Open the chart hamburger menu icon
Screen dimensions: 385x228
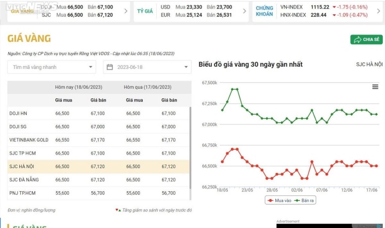pyautogui.click(x=375, y=87)
